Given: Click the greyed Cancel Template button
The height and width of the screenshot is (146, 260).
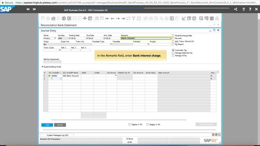Looking at the screenshot, I should click(x=206, y=125).
